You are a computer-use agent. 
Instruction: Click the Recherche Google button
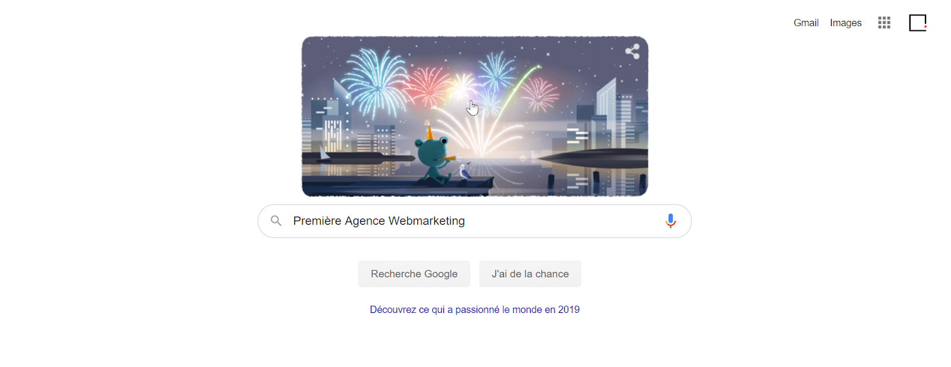414,274
